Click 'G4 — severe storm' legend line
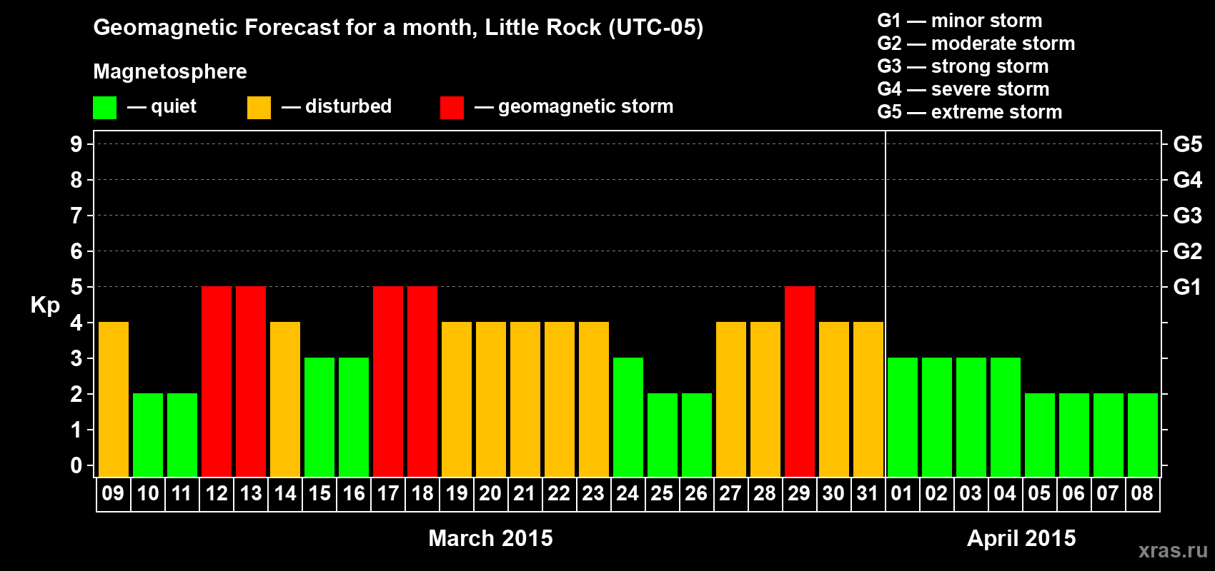The height and width of the screenshot is (571, 1215). 963,89
